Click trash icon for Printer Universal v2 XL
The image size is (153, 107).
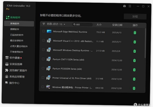click(x=134, y=79)
